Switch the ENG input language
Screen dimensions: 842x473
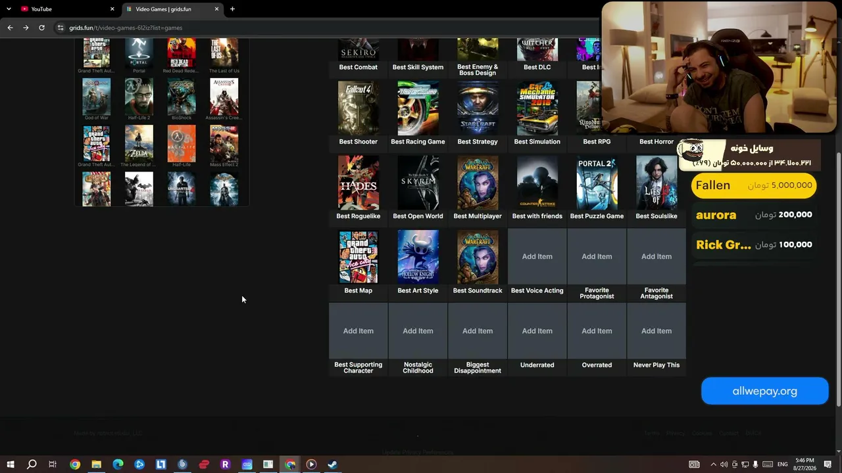[783, 464]
